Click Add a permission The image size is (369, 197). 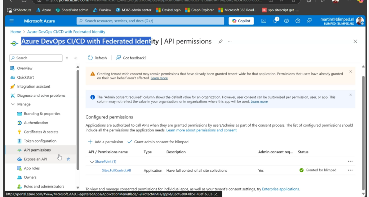106,142
